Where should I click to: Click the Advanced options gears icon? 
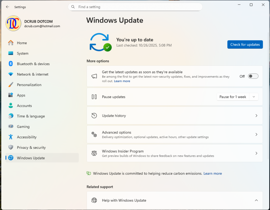coord(94,134)
